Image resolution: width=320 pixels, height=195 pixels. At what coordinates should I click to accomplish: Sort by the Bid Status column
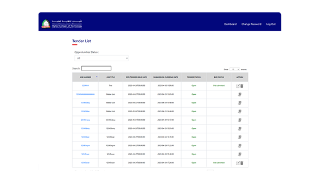[x=219, y=77]
